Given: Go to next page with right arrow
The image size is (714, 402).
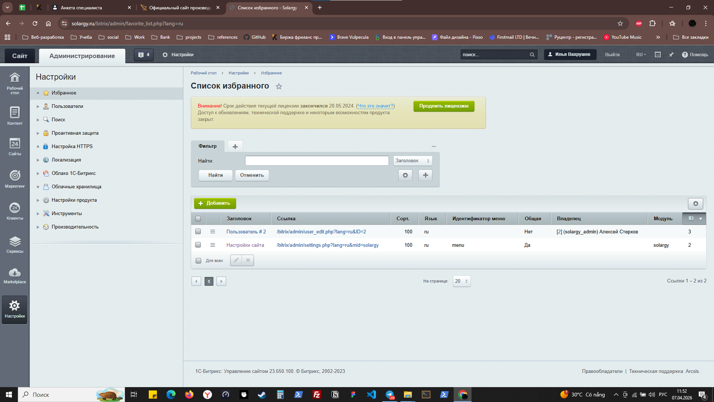Looking at the screenshot, I should click(x=221, y=281).
